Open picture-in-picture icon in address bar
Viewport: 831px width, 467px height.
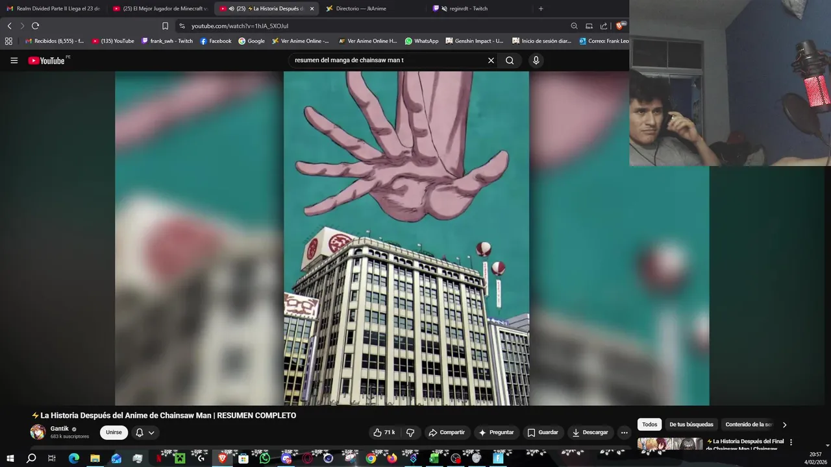(x=589, y=26)
